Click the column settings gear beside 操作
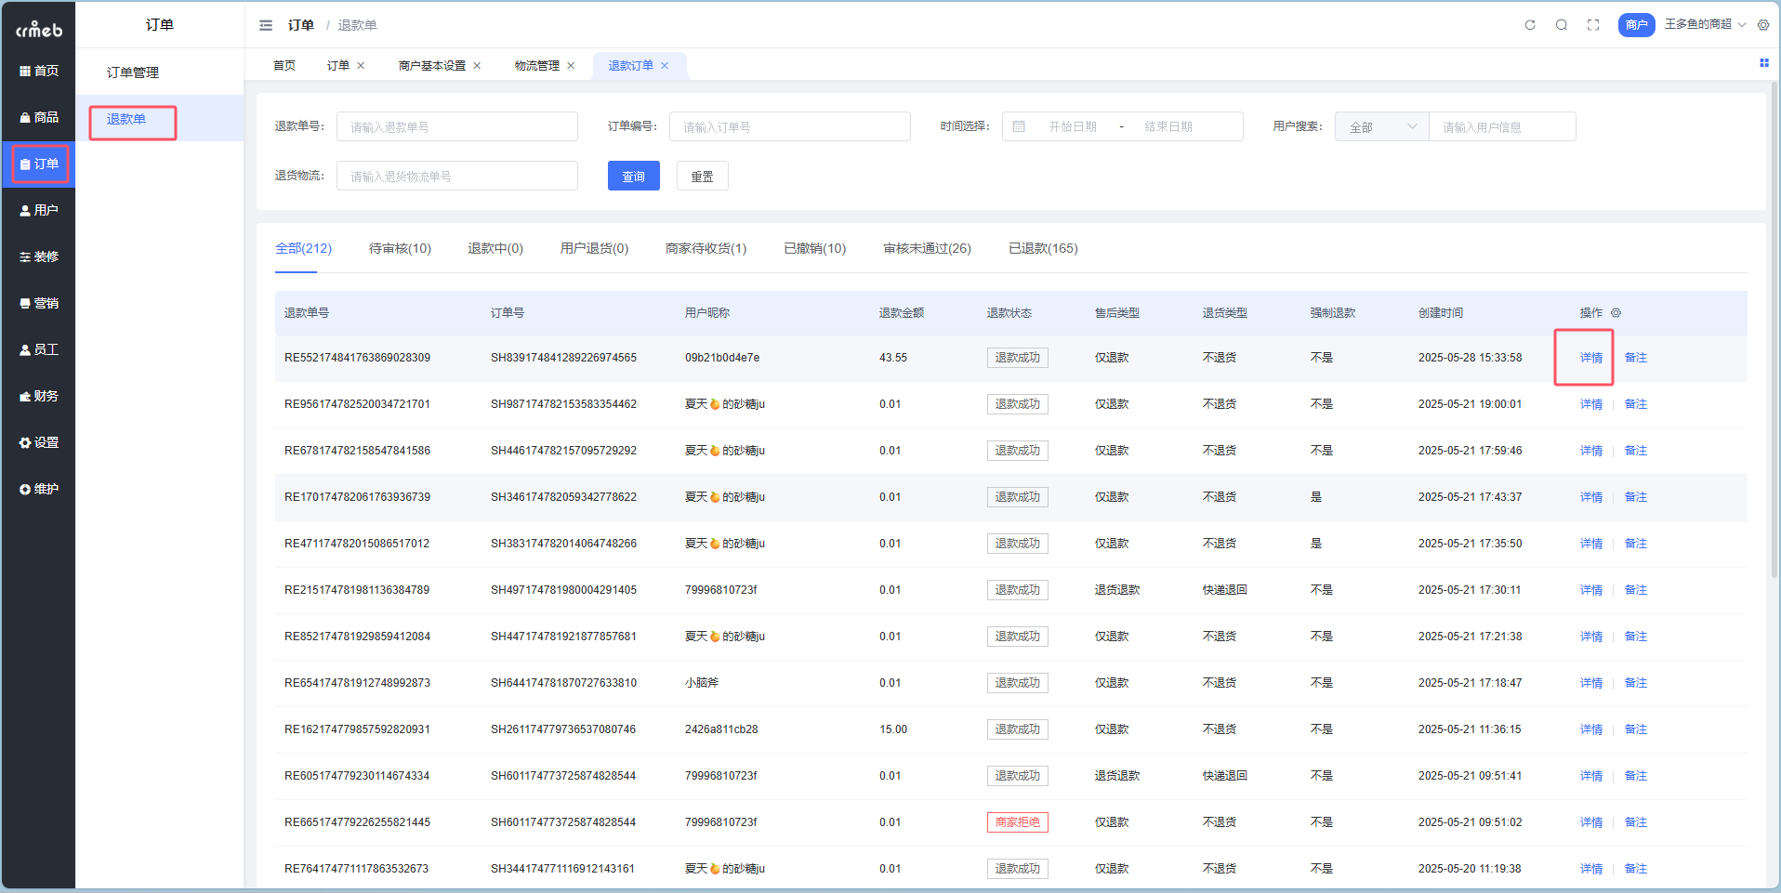Viewport: 1781px width, 893px height. (x=1616, y=313)
